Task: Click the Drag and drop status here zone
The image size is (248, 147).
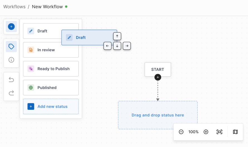Action: pyautogui.click(x=158, y=115)
